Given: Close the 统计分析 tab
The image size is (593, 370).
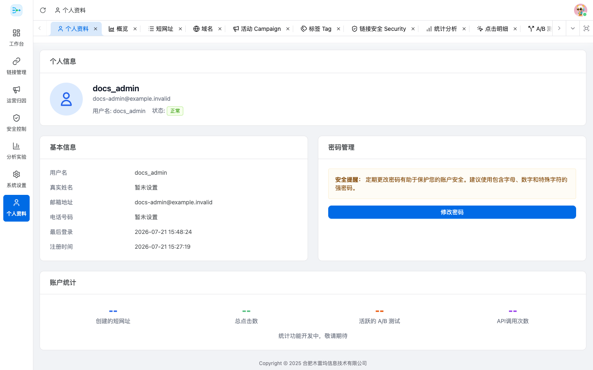Looking at the screenshot, I should click(464, 29).
